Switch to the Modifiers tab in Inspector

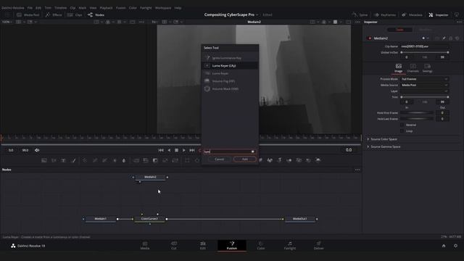[x=426, y=30]
